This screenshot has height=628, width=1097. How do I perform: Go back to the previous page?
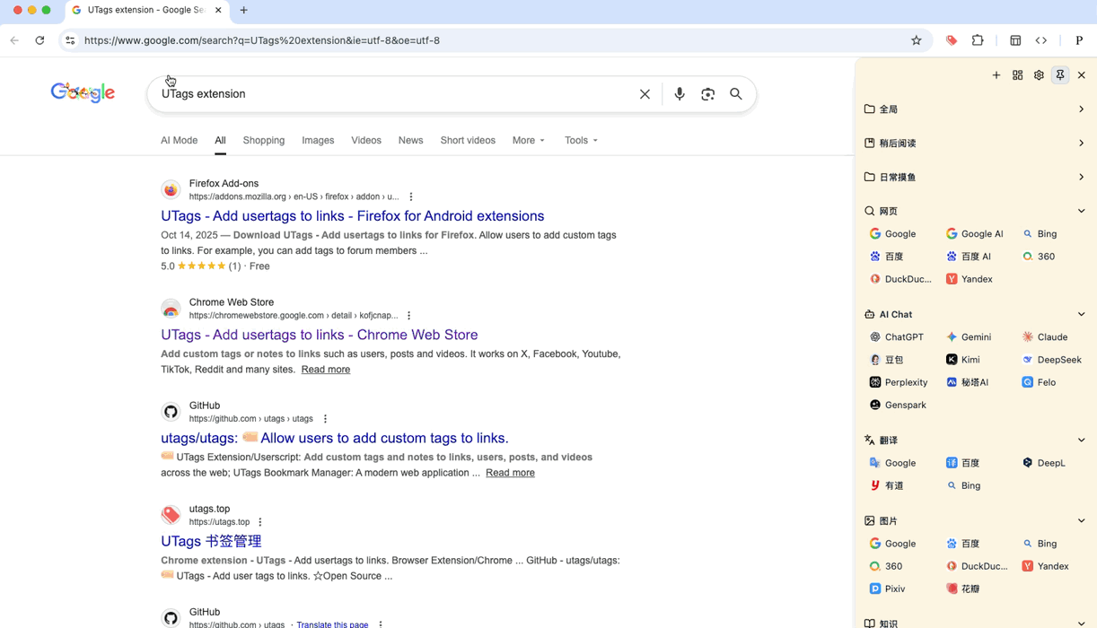pyautogui.click(x=14, y=40)
